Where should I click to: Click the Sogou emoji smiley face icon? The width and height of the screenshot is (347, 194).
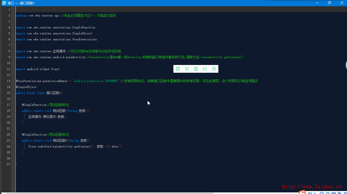point(322,193)
